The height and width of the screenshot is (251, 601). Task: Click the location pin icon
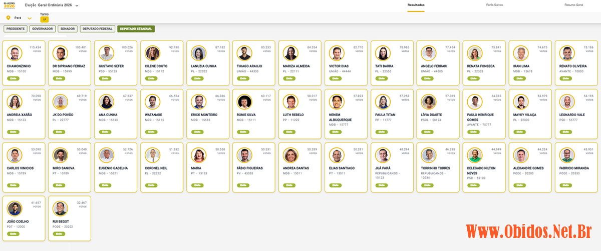click(x=8, y=18)
